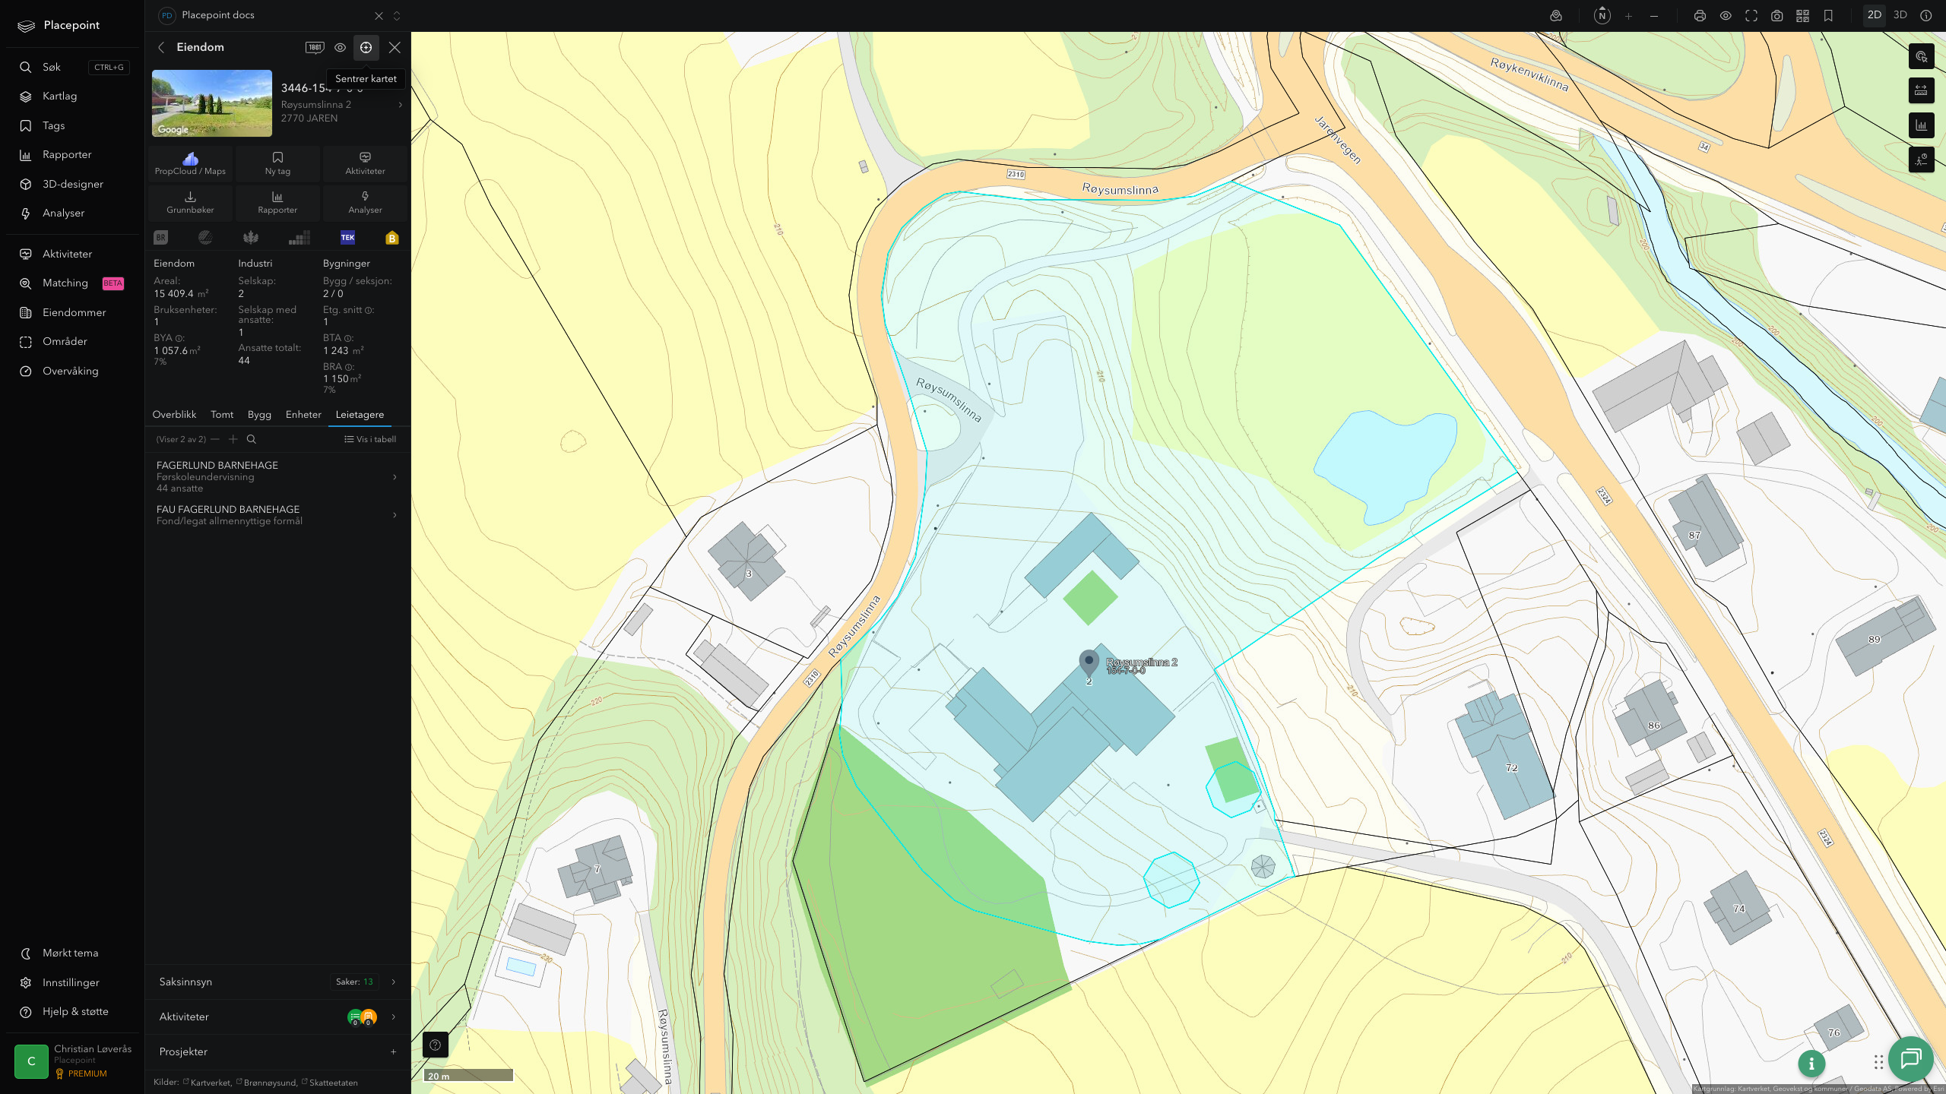Zoom in on the map with plus

(x=1628, y=16)
